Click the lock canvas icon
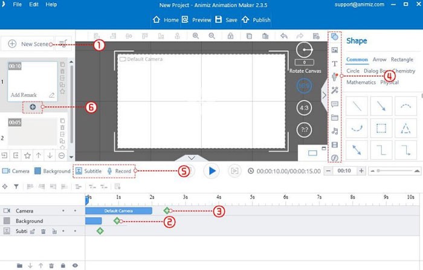The height and width of the screenshot is (270, 423). (x=230, y=36)
